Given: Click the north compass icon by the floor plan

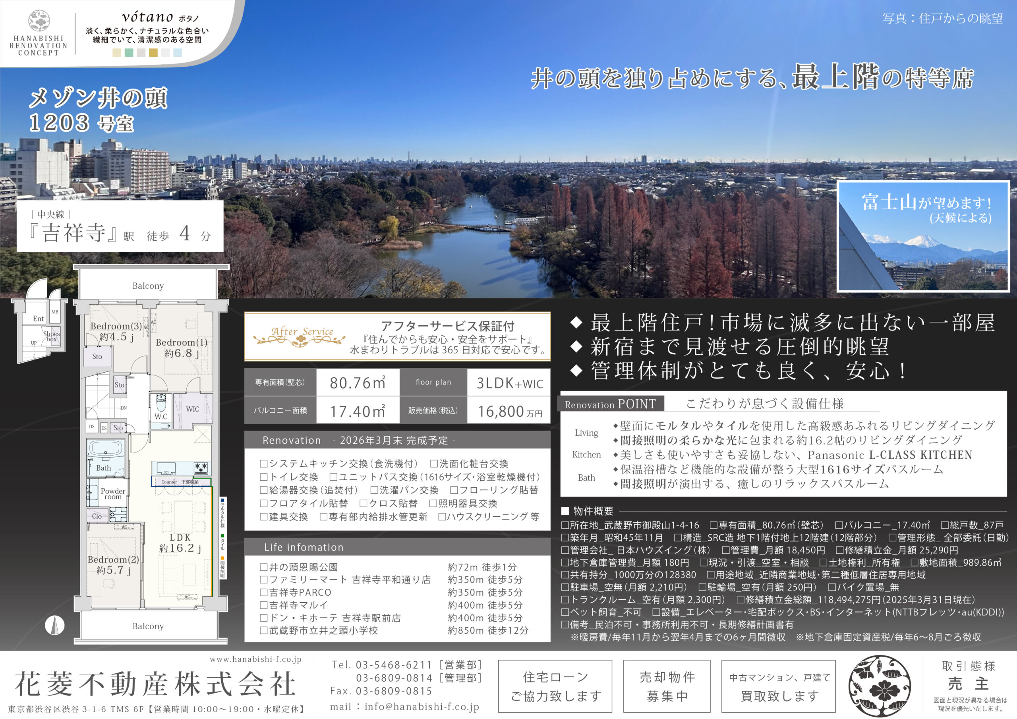Looking at the screenshot, I should click(x=54, y=625).
